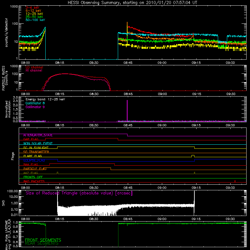
Task: Click the red BAD_PACKETS tick mark
Action: (235, 181)
